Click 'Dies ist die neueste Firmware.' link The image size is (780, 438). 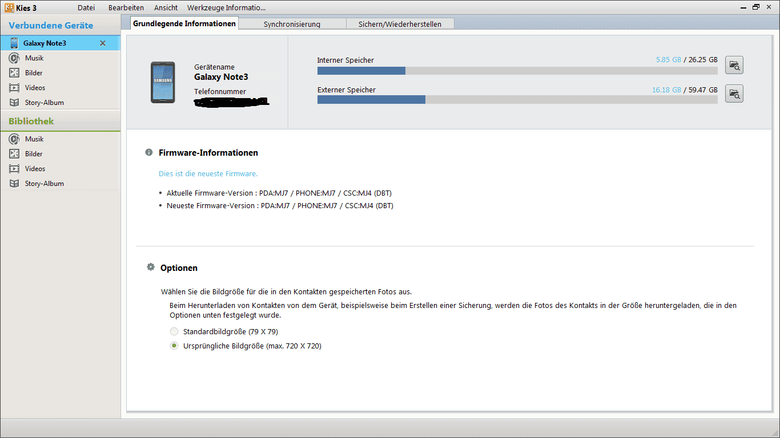[208, 173]
